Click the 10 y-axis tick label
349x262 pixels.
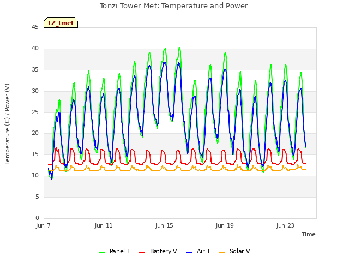35,175
